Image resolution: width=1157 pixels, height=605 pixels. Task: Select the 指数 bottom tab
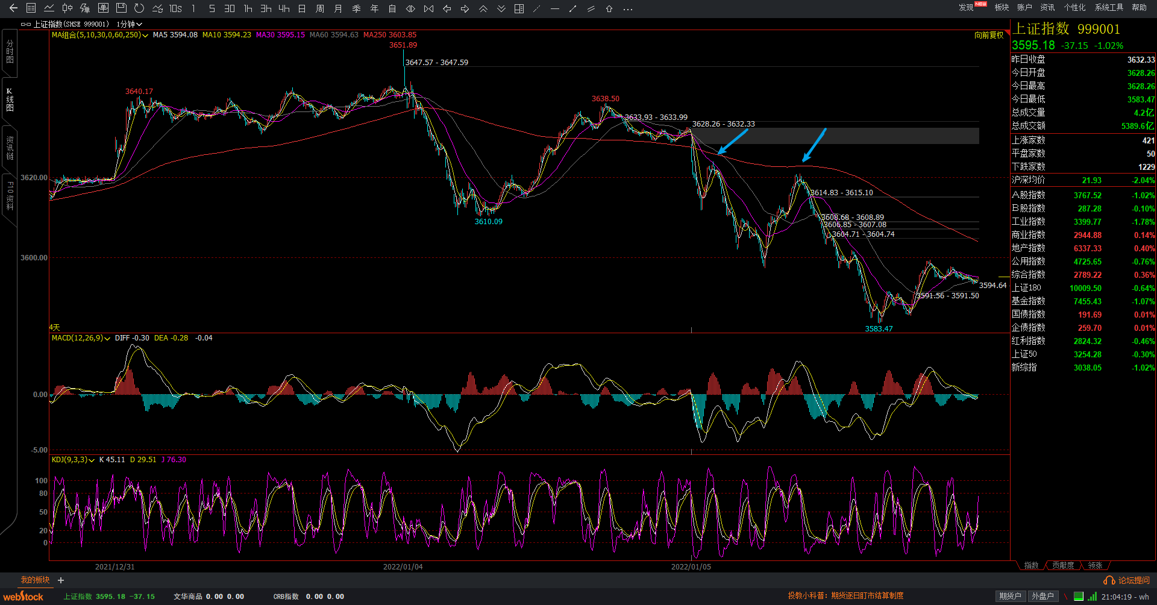click(x=1031, y=565)
